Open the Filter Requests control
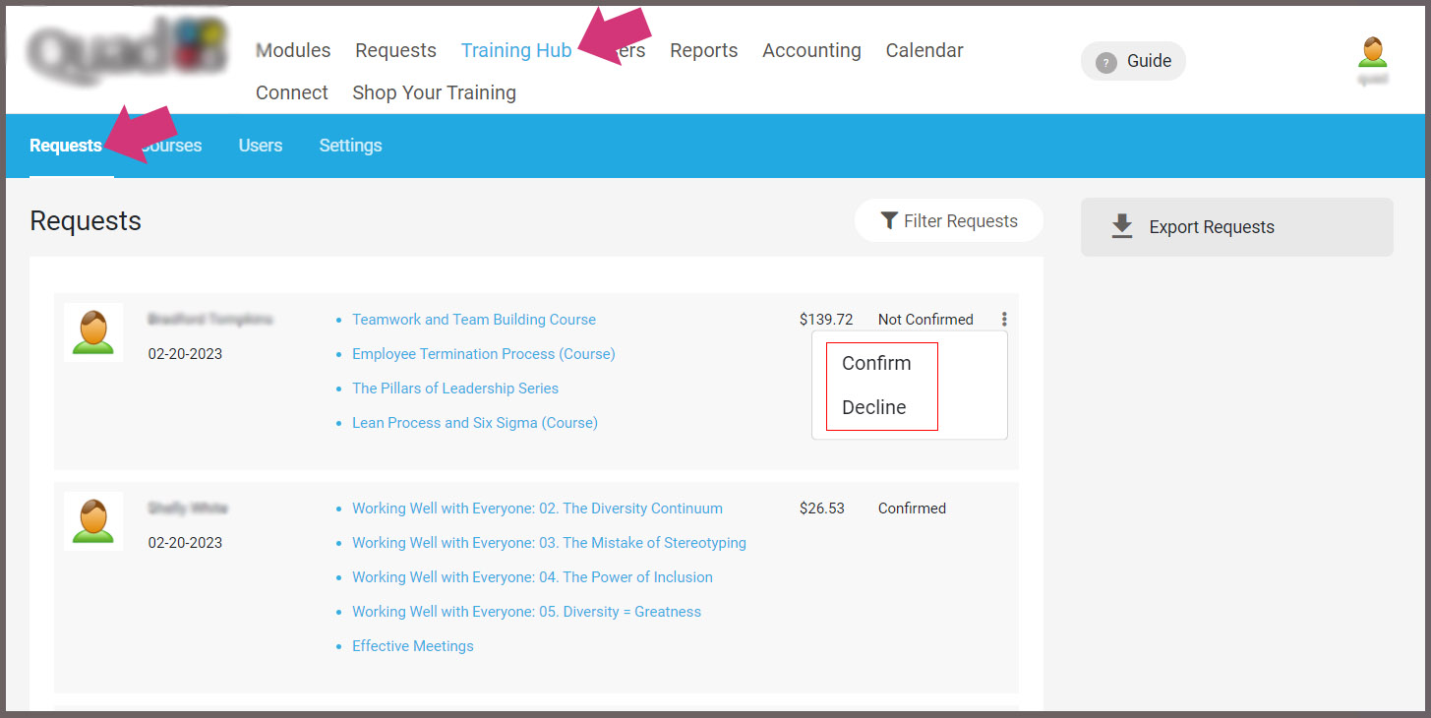The width and height of the screenshot is (1431, 718). point(948,221)
